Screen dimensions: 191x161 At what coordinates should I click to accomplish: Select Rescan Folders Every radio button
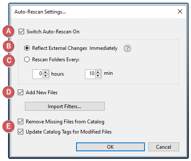[x=27, y=60]
